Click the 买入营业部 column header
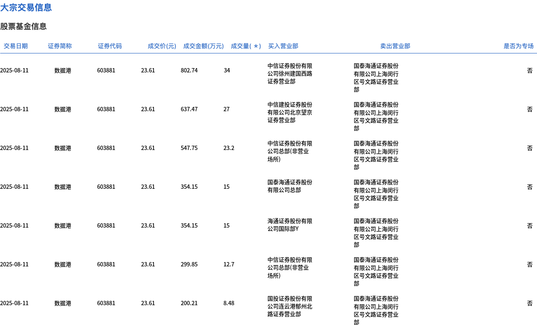Image resolution: width=537 pixels, height=325 pixels. [283, 46]
